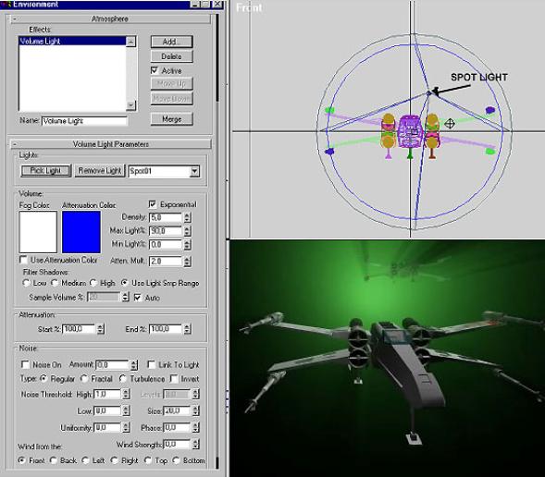Screen dimensions: 545x477
Task: Click the crosshair target helper in viewport
Action: (450, 123)
